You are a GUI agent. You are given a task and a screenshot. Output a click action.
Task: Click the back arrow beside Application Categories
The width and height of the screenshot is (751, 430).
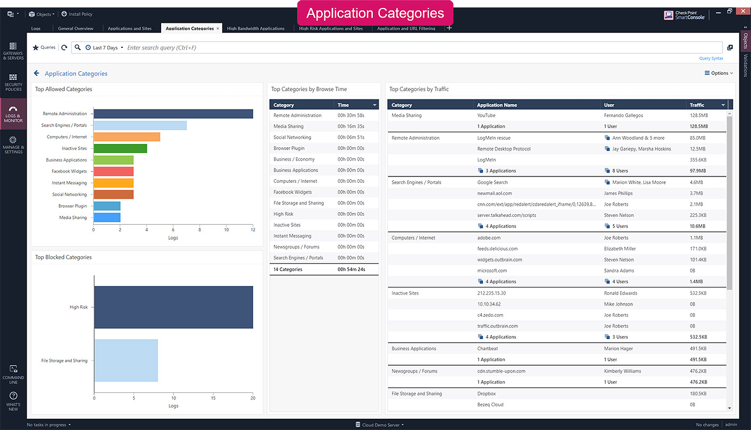(36, 73)
